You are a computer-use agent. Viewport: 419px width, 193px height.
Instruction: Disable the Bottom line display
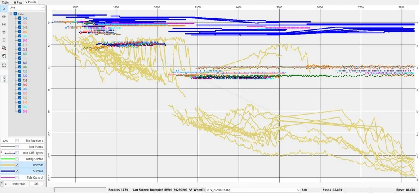(17, 165)
